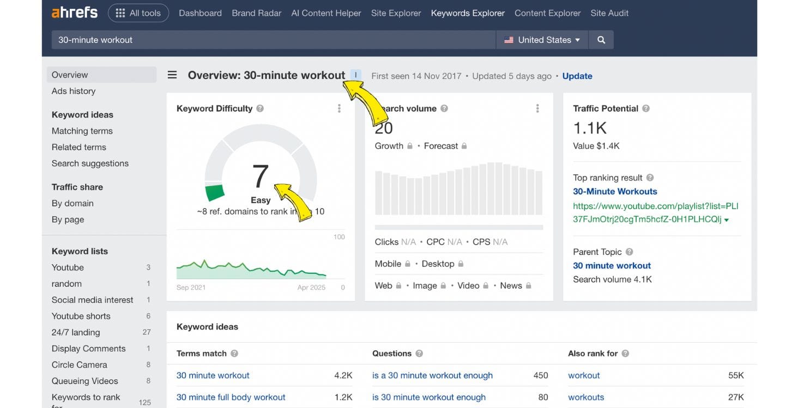Image resolution: width=798 pixels, height=408 pixels.
Task: Click the hamburger icon beside the Overview title
Action: [x=172, y=75]
